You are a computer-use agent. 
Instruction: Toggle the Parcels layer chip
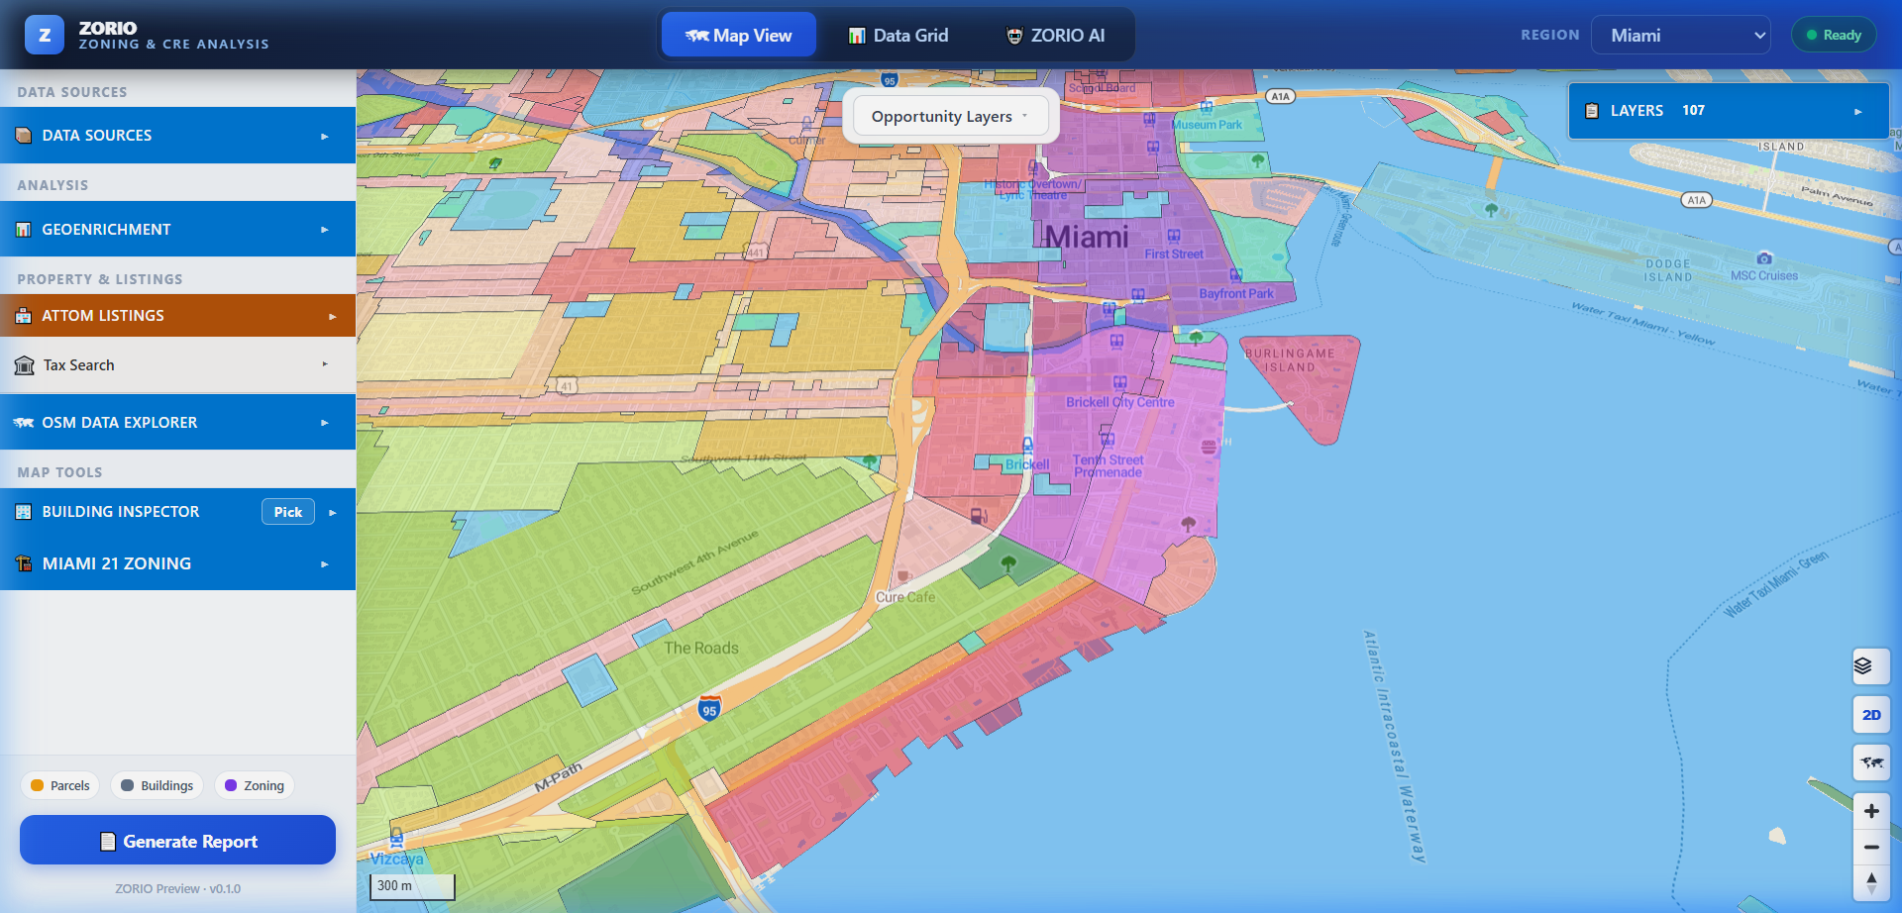pos(60,785)
